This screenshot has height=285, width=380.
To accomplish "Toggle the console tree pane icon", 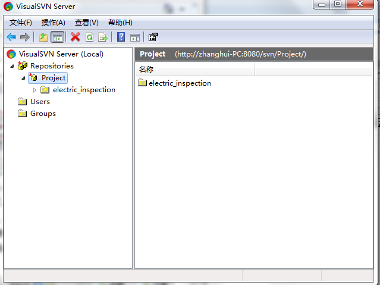I will (x=58, y=37).
